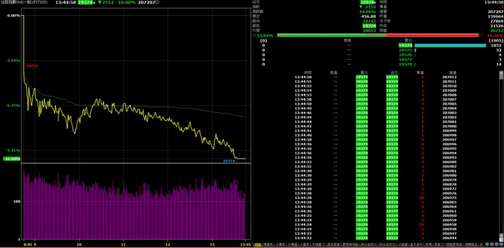The height and width of the screenshot is (248, 504).
Task: Click the green buy portion of the ratio bar
Action: click(x=331, y=35)
